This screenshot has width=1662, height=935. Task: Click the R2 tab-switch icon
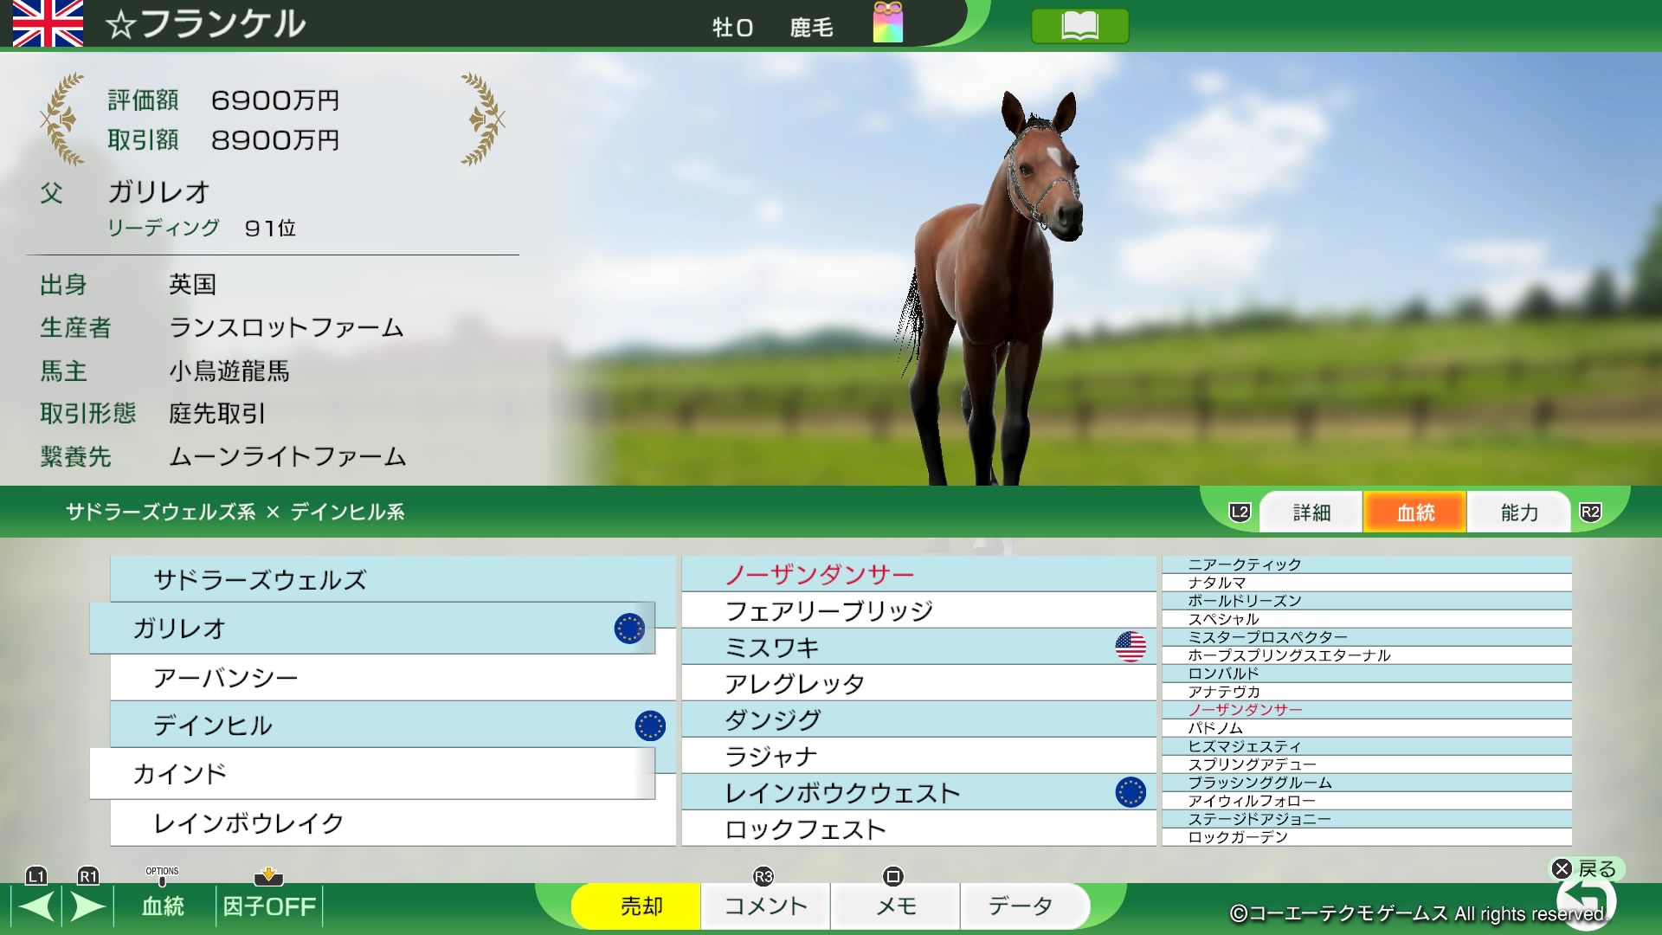1590,512
